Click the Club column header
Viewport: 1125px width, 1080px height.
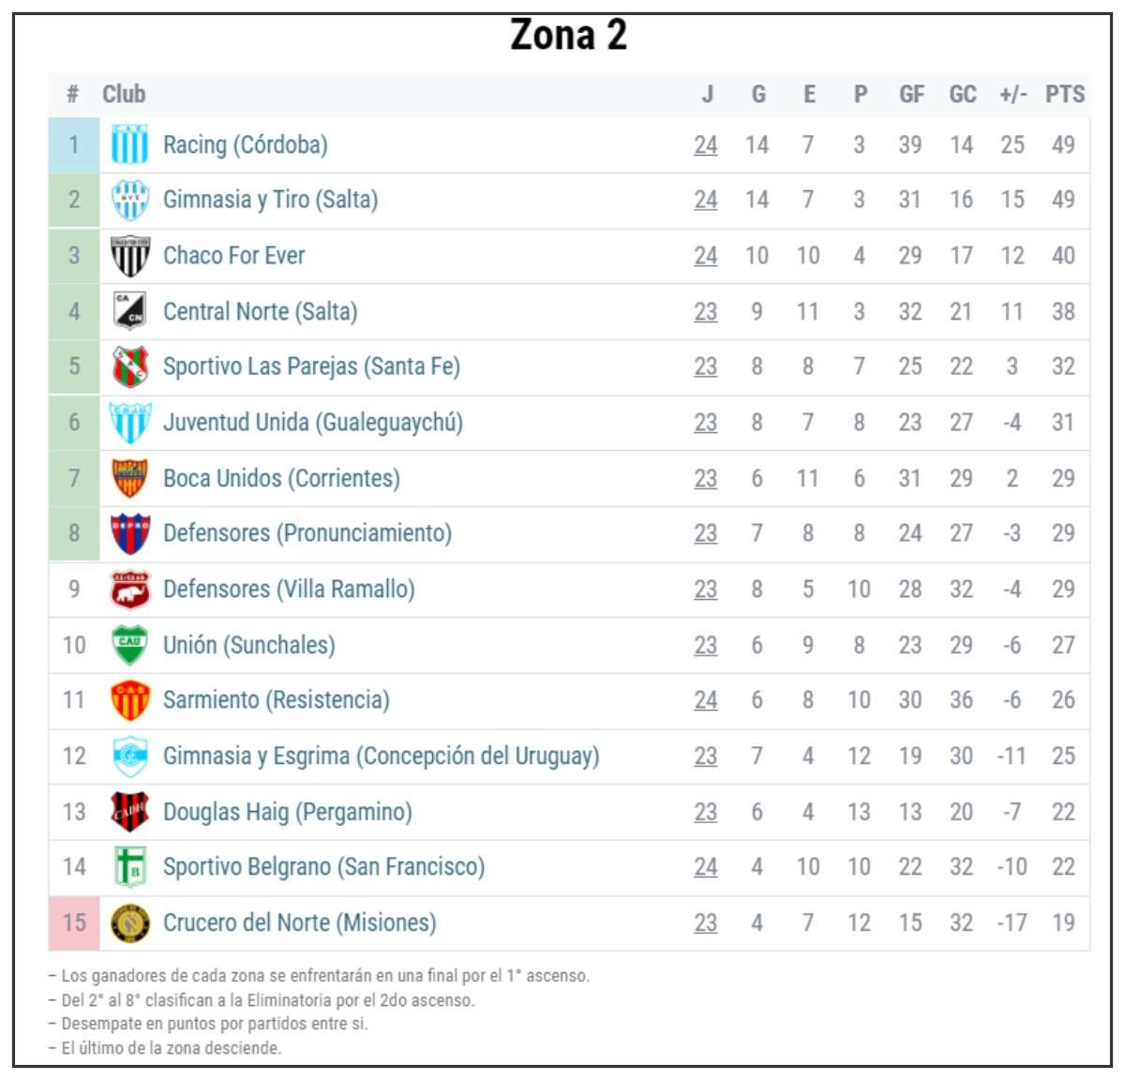(124, 94)
